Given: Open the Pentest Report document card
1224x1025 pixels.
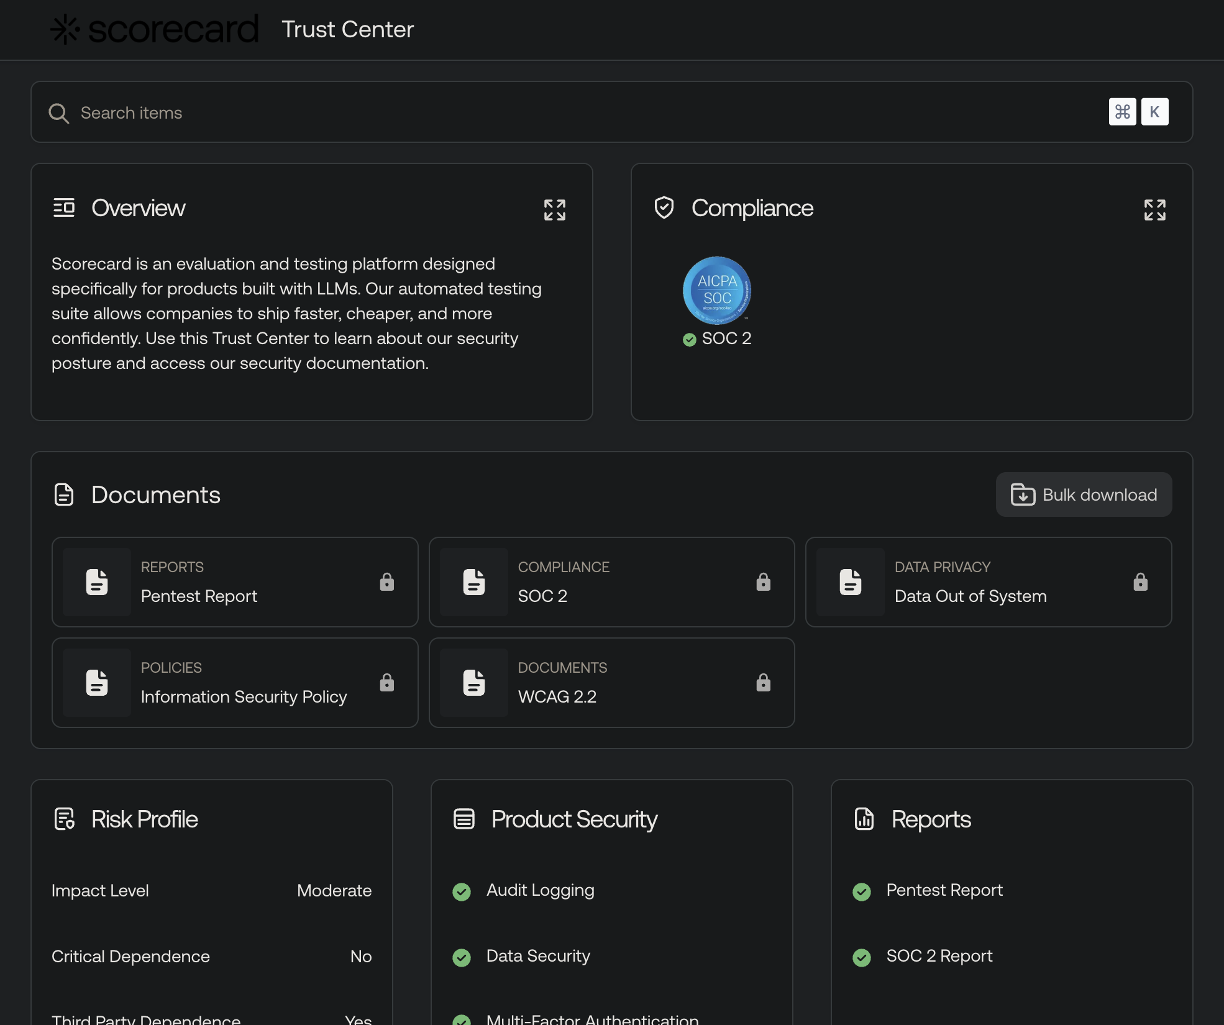Looking at the screenshot, I should point(235,582).
